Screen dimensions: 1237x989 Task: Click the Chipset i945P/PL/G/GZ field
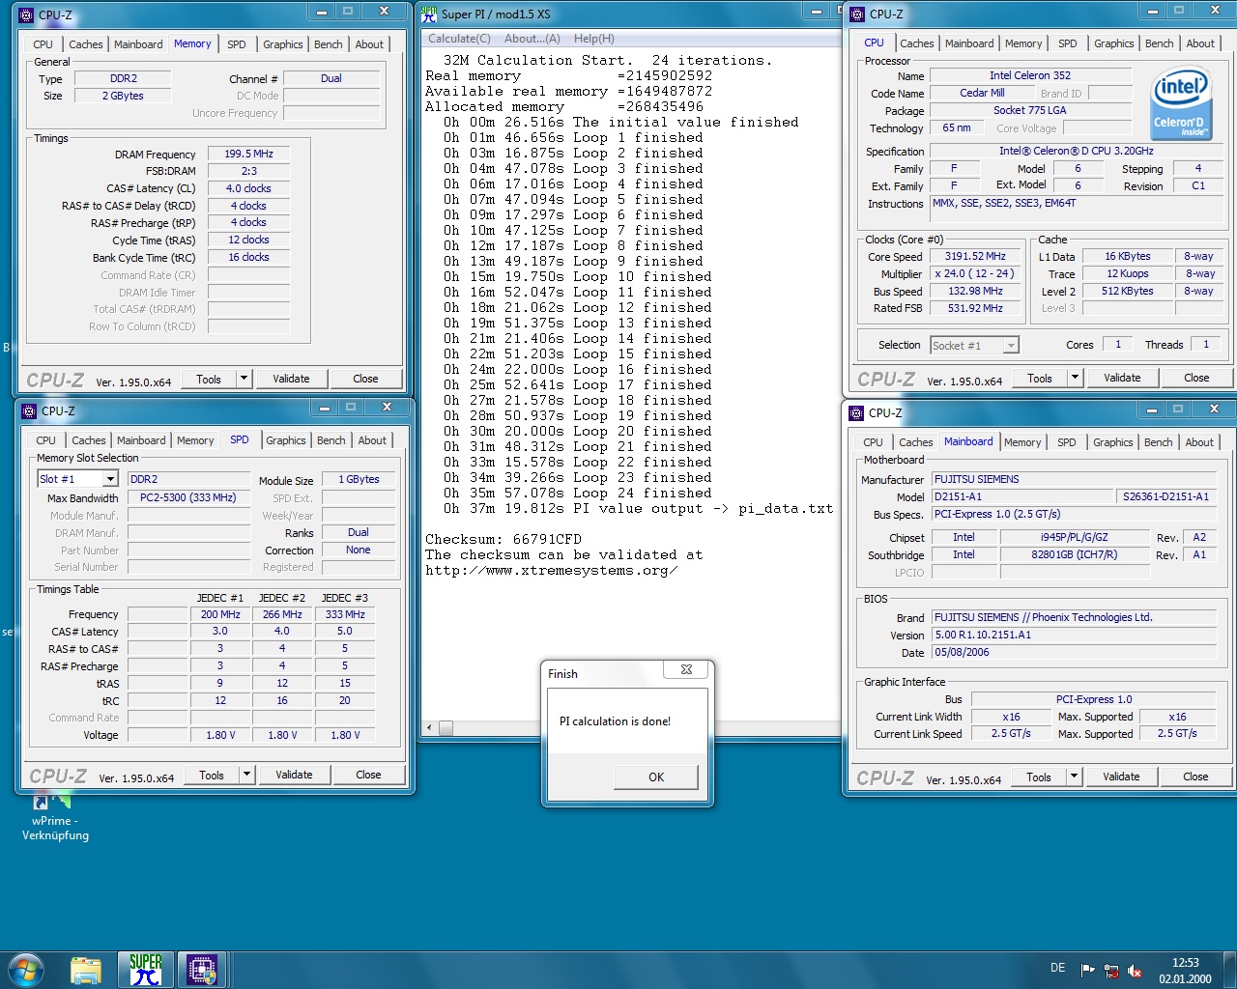(x=1074, y=538)
